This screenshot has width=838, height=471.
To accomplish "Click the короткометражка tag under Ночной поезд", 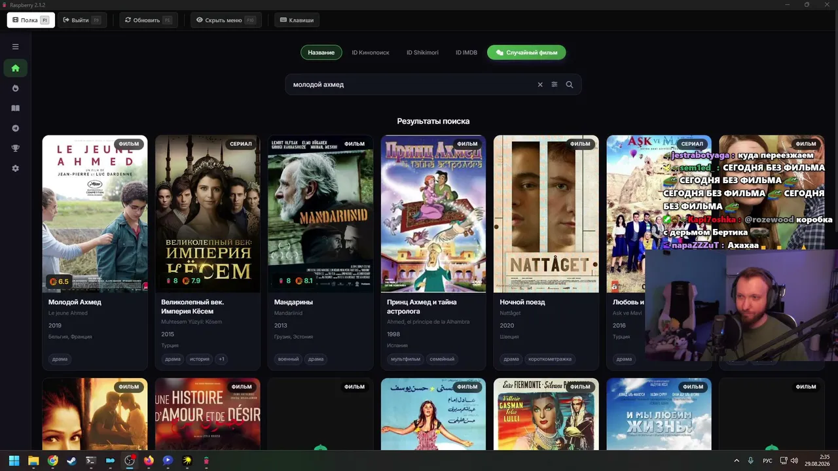I will click(x=550, y=359).
